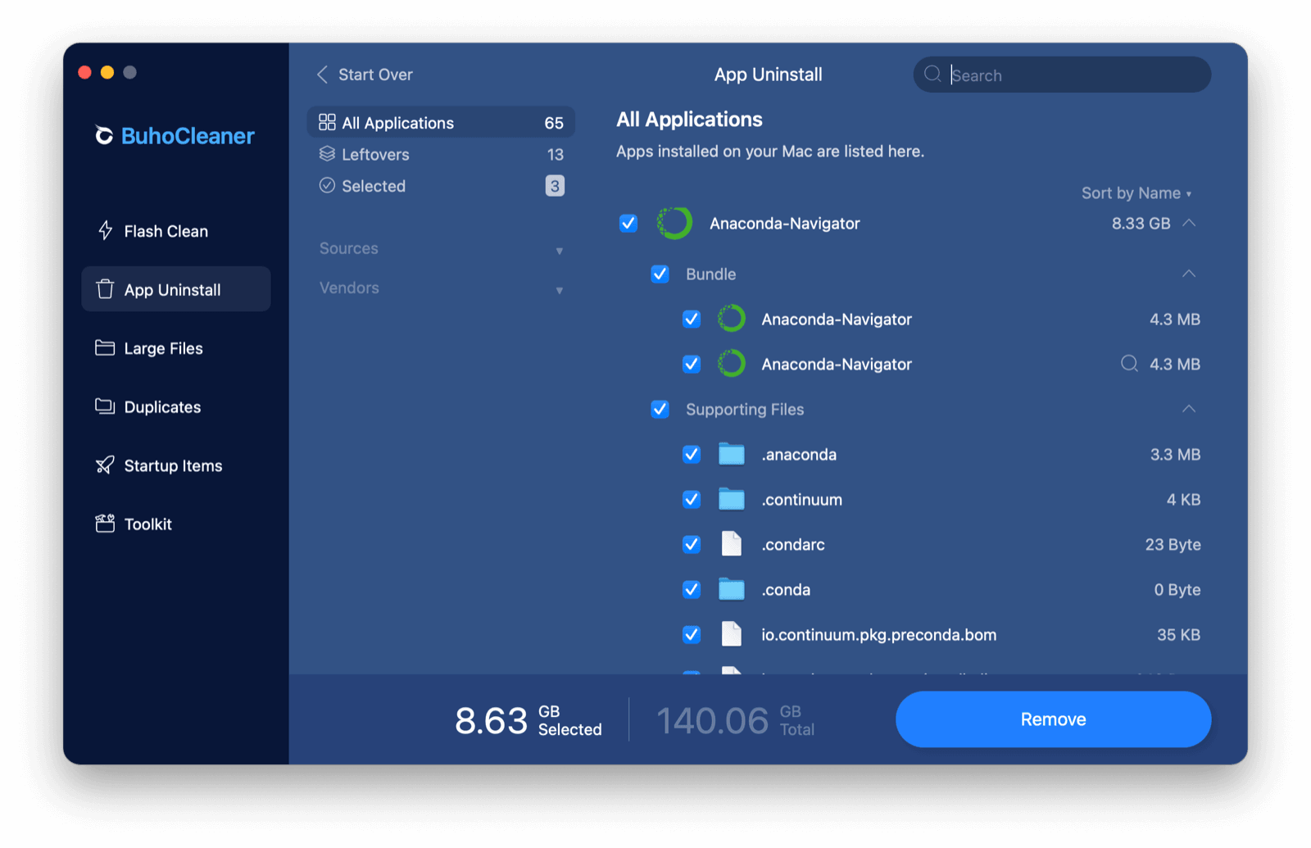Click the App Uninstall trash icon
1311x848 pixels.
point(105,289)
